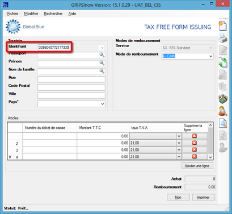Click into the Rue input field
This screenshot has height=214, width=232.
click(71, 79)
